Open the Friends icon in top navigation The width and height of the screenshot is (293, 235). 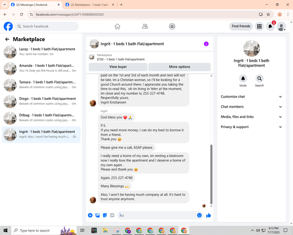click(x=145, y=26)
